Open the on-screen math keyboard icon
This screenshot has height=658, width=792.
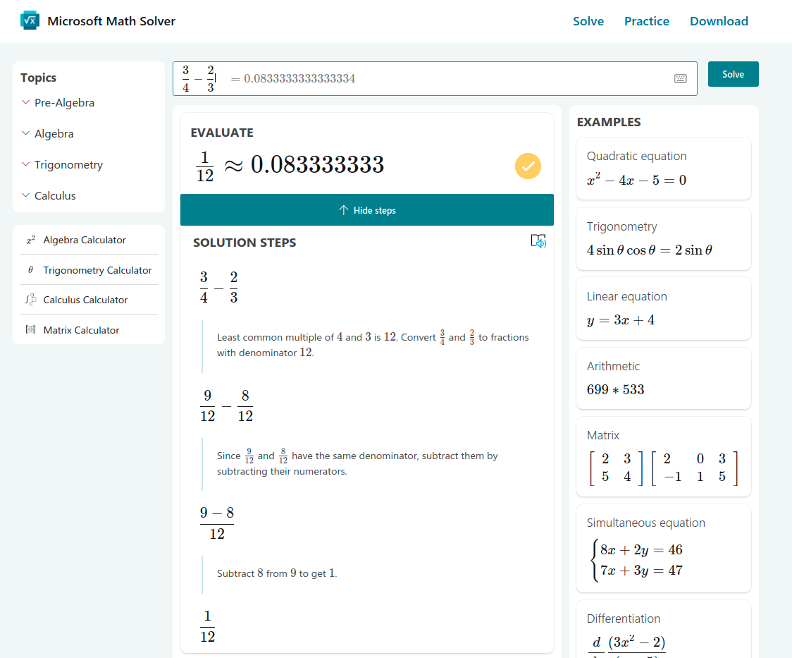click(680, 78)
